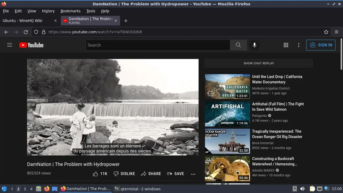Click the page vertical scrollbar
Viewport: 343px width, 193px height.
[x=341, y=54]
